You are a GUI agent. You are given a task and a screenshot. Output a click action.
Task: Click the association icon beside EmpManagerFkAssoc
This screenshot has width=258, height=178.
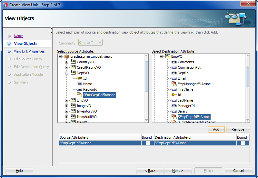click(174, 84)
